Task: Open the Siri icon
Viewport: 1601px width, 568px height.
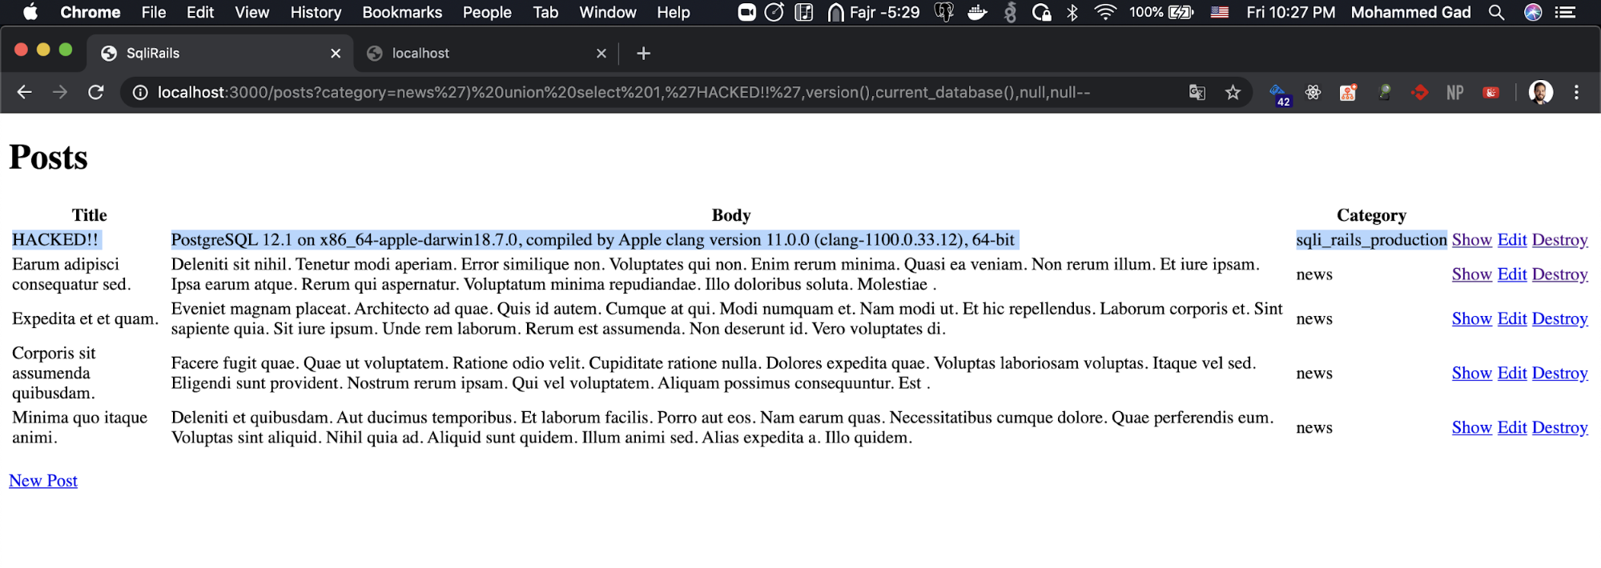Action: pyautogui.click(x=1533, y=12)
